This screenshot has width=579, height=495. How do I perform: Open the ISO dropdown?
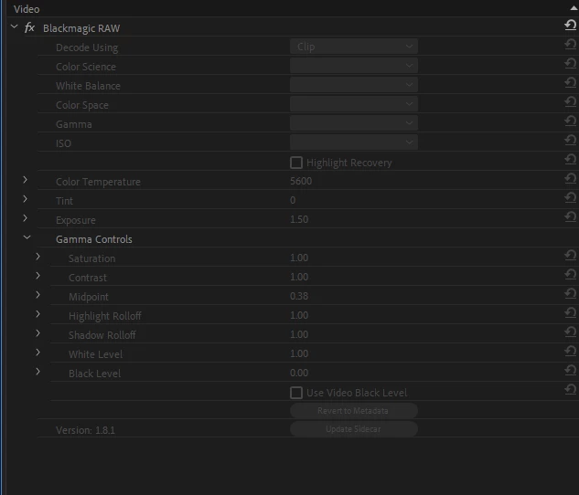click(354, 142)
